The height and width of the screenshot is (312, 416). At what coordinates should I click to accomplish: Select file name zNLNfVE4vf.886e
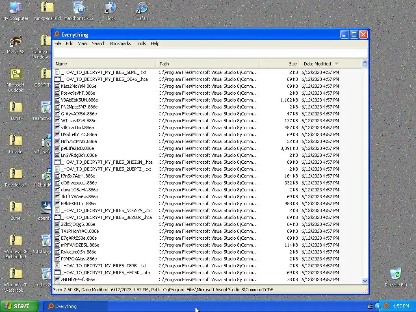[x=78, y=279]
